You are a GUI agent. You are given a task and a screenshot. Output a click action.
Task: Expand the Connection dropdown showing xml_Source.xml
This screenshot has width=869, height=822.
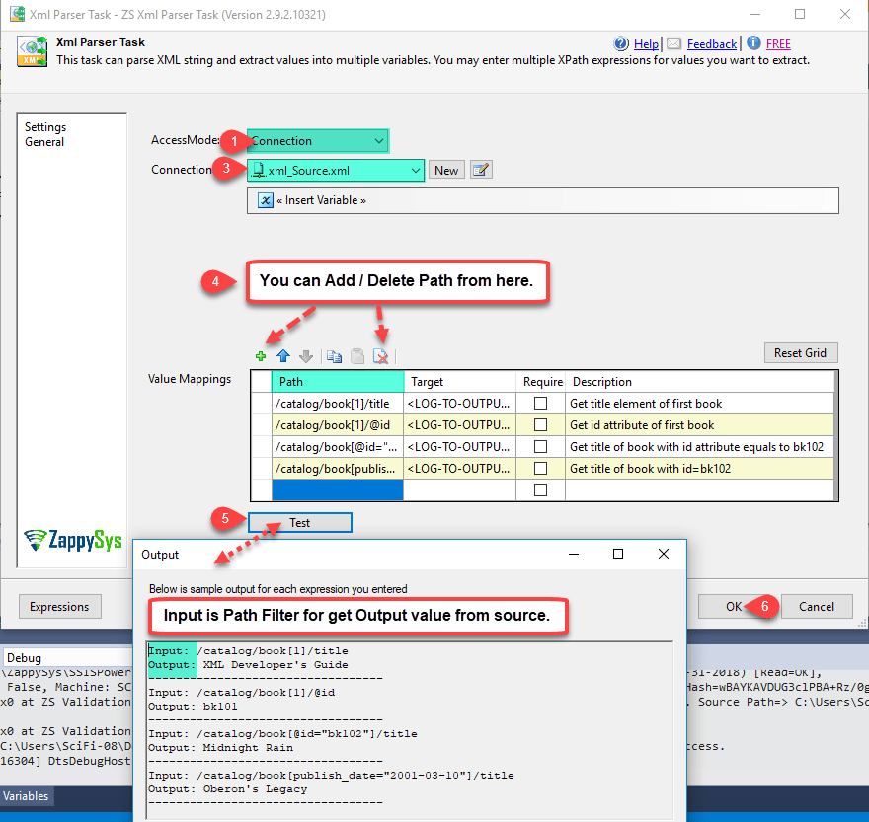[x=415, y=169]
